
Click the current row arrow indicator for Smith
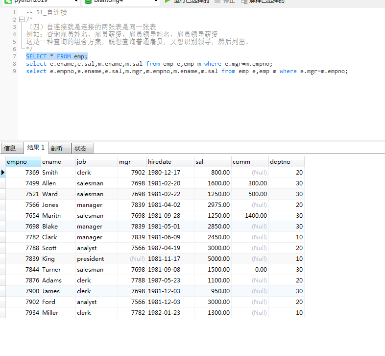pos(3,173)
